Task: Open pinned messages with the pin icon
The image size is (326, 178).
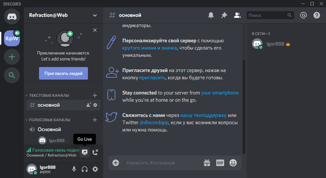Action: click(224, 15)
